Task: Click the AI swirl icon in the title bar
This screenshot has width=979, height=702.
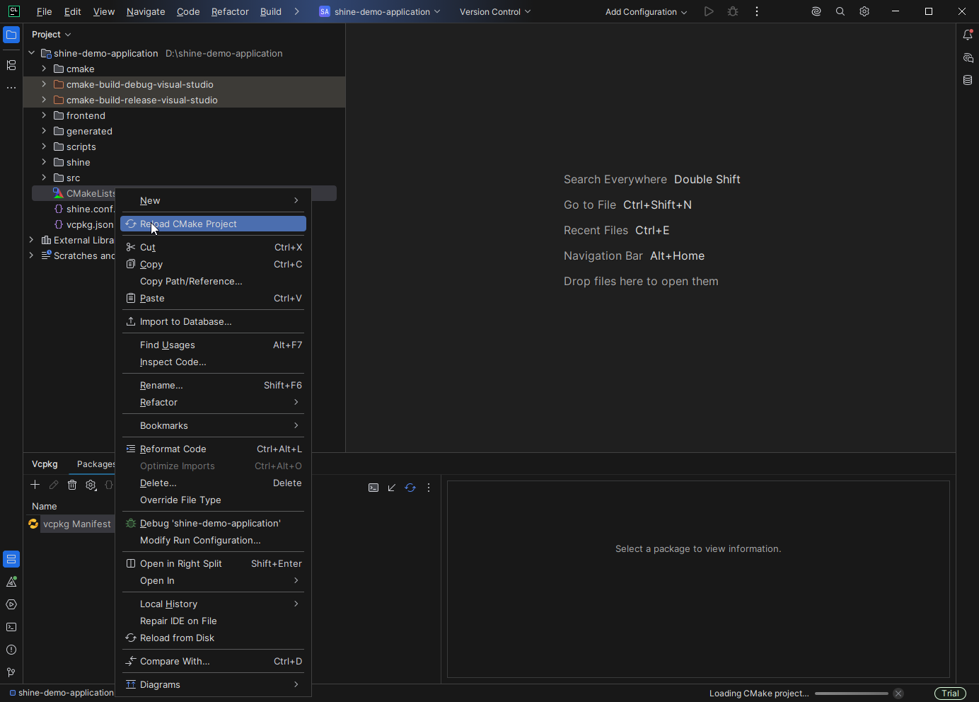Action: pyautogui.click(x=816, y=11)
